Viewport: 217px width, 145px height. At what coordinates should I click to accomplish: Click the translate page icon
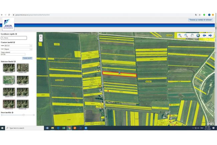[x=196, y=15]
